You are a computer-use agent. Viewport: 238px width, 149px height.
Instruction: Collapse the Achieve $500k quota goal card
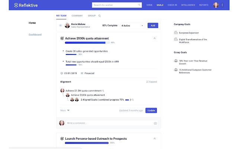tap(154, 38)
